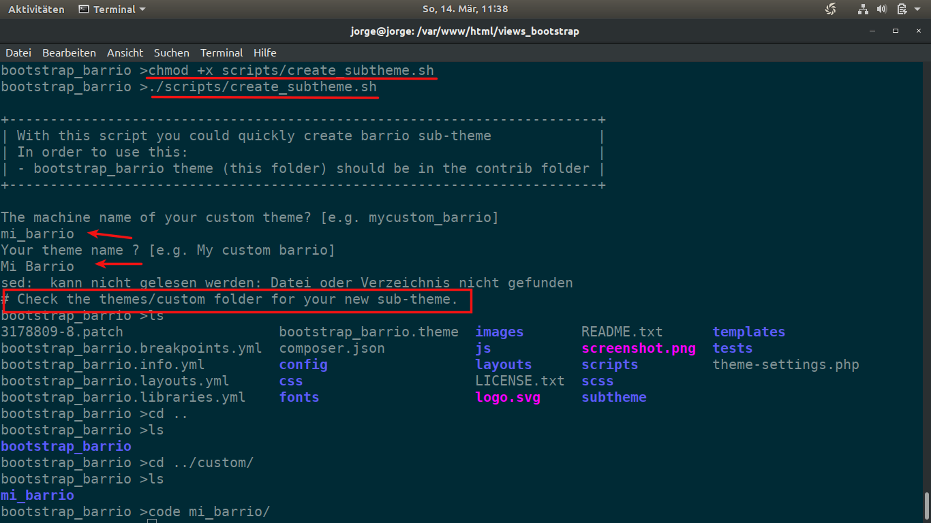The image size is (931, 523).
Task: Click bootstrap_barrio.theme in the listing
Action: point(369,332)
